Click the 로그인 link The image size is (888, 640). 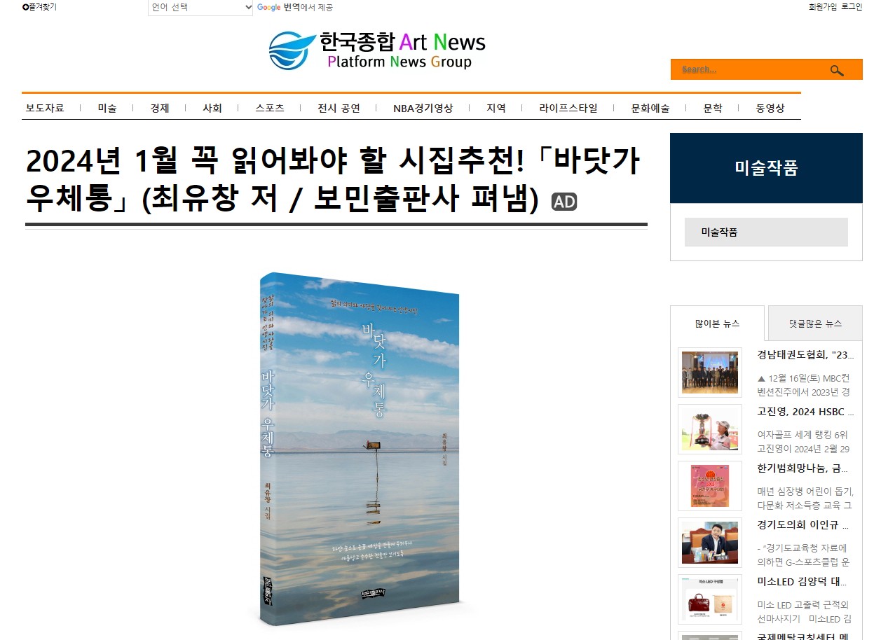pos(852,7)
